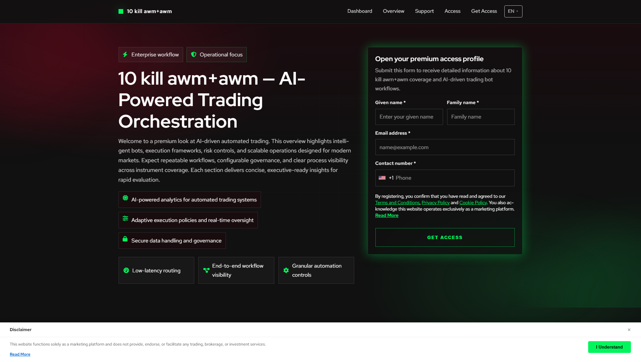Click the main AI-Powered Trading Orchestration headline

pos(212,100)
